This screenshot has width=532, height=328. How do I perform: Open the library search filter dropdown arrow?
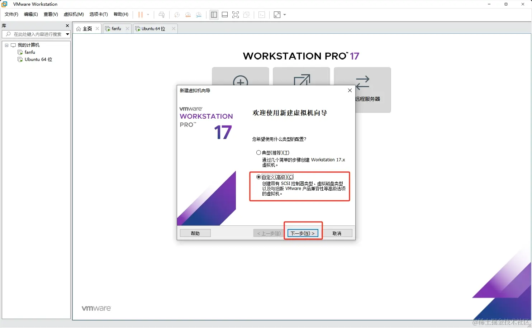click(x=67, y=34)
